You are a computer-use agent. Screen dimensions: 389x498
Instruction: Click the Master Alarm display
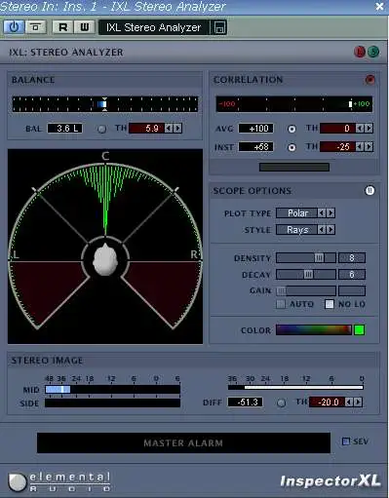pyautogui.click(x=183, y=442)
